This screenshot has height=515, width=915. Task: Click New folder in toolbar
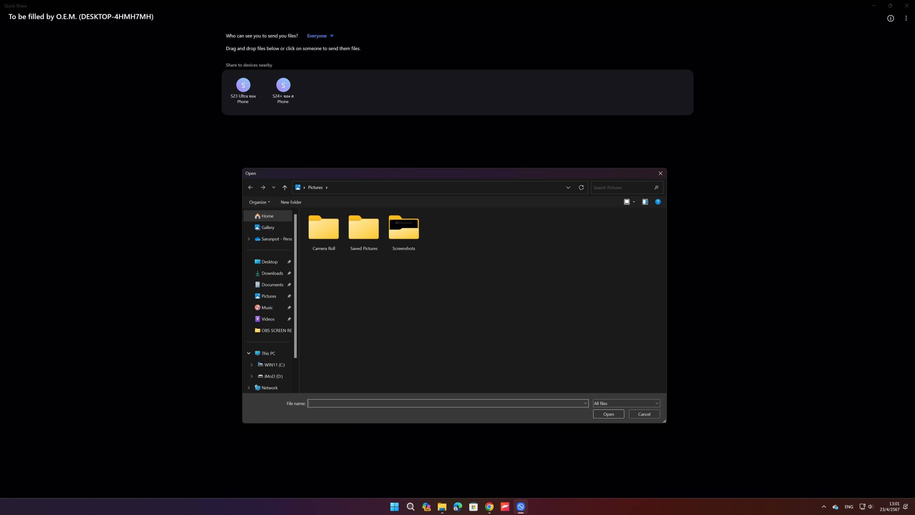291,202
